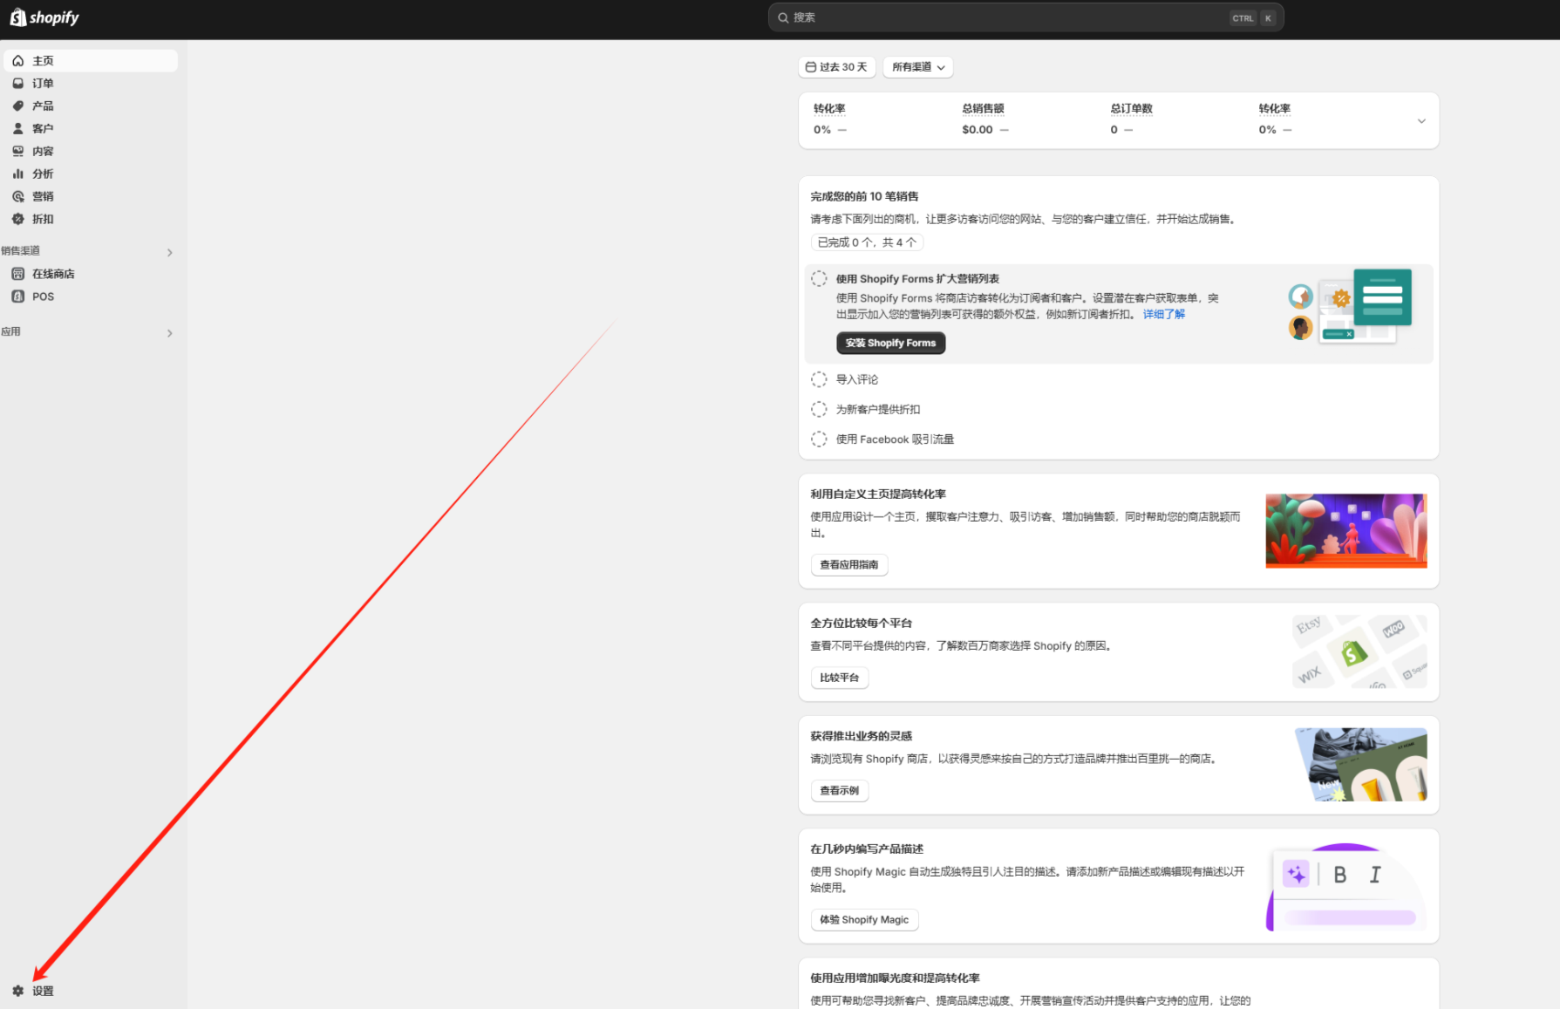
Task: Click the customer person icon beside 客户
Action: tap(17, 128)
